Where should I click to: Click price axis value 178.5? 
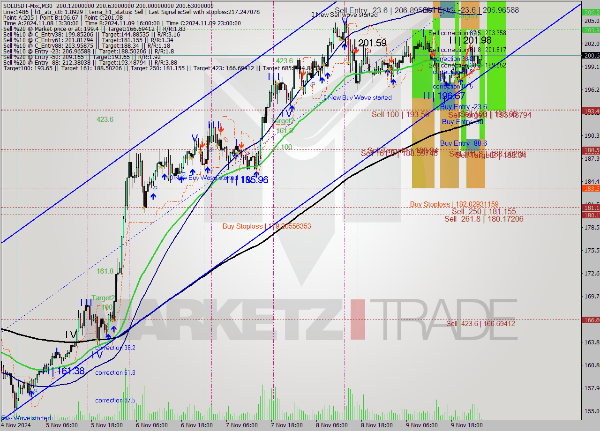tap(591, 227)
